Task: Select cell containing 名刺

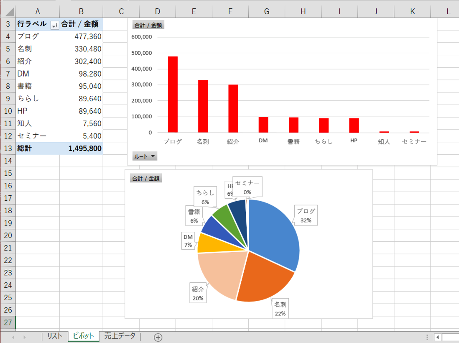Action: [x=38, y=49]
